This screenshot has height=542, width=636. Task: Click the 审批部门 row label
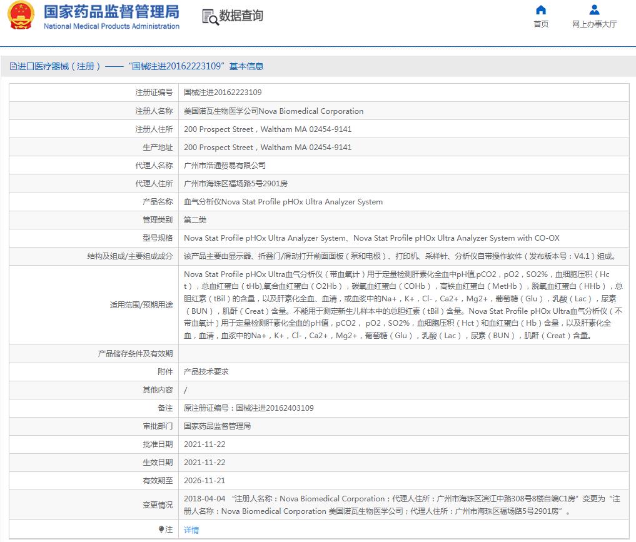158,426
